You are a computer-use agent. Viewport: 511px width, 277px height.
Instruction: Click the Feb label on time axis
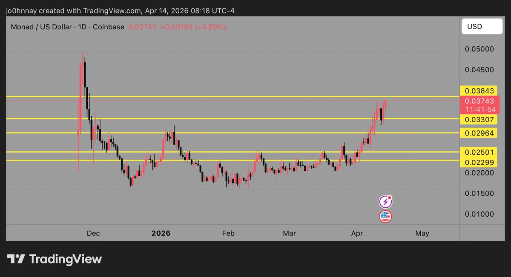[228, 233]
